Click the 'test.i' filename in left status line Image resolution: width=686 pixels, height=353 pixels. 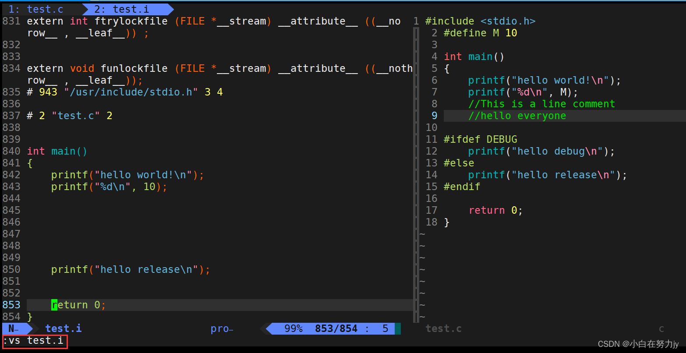64,328
